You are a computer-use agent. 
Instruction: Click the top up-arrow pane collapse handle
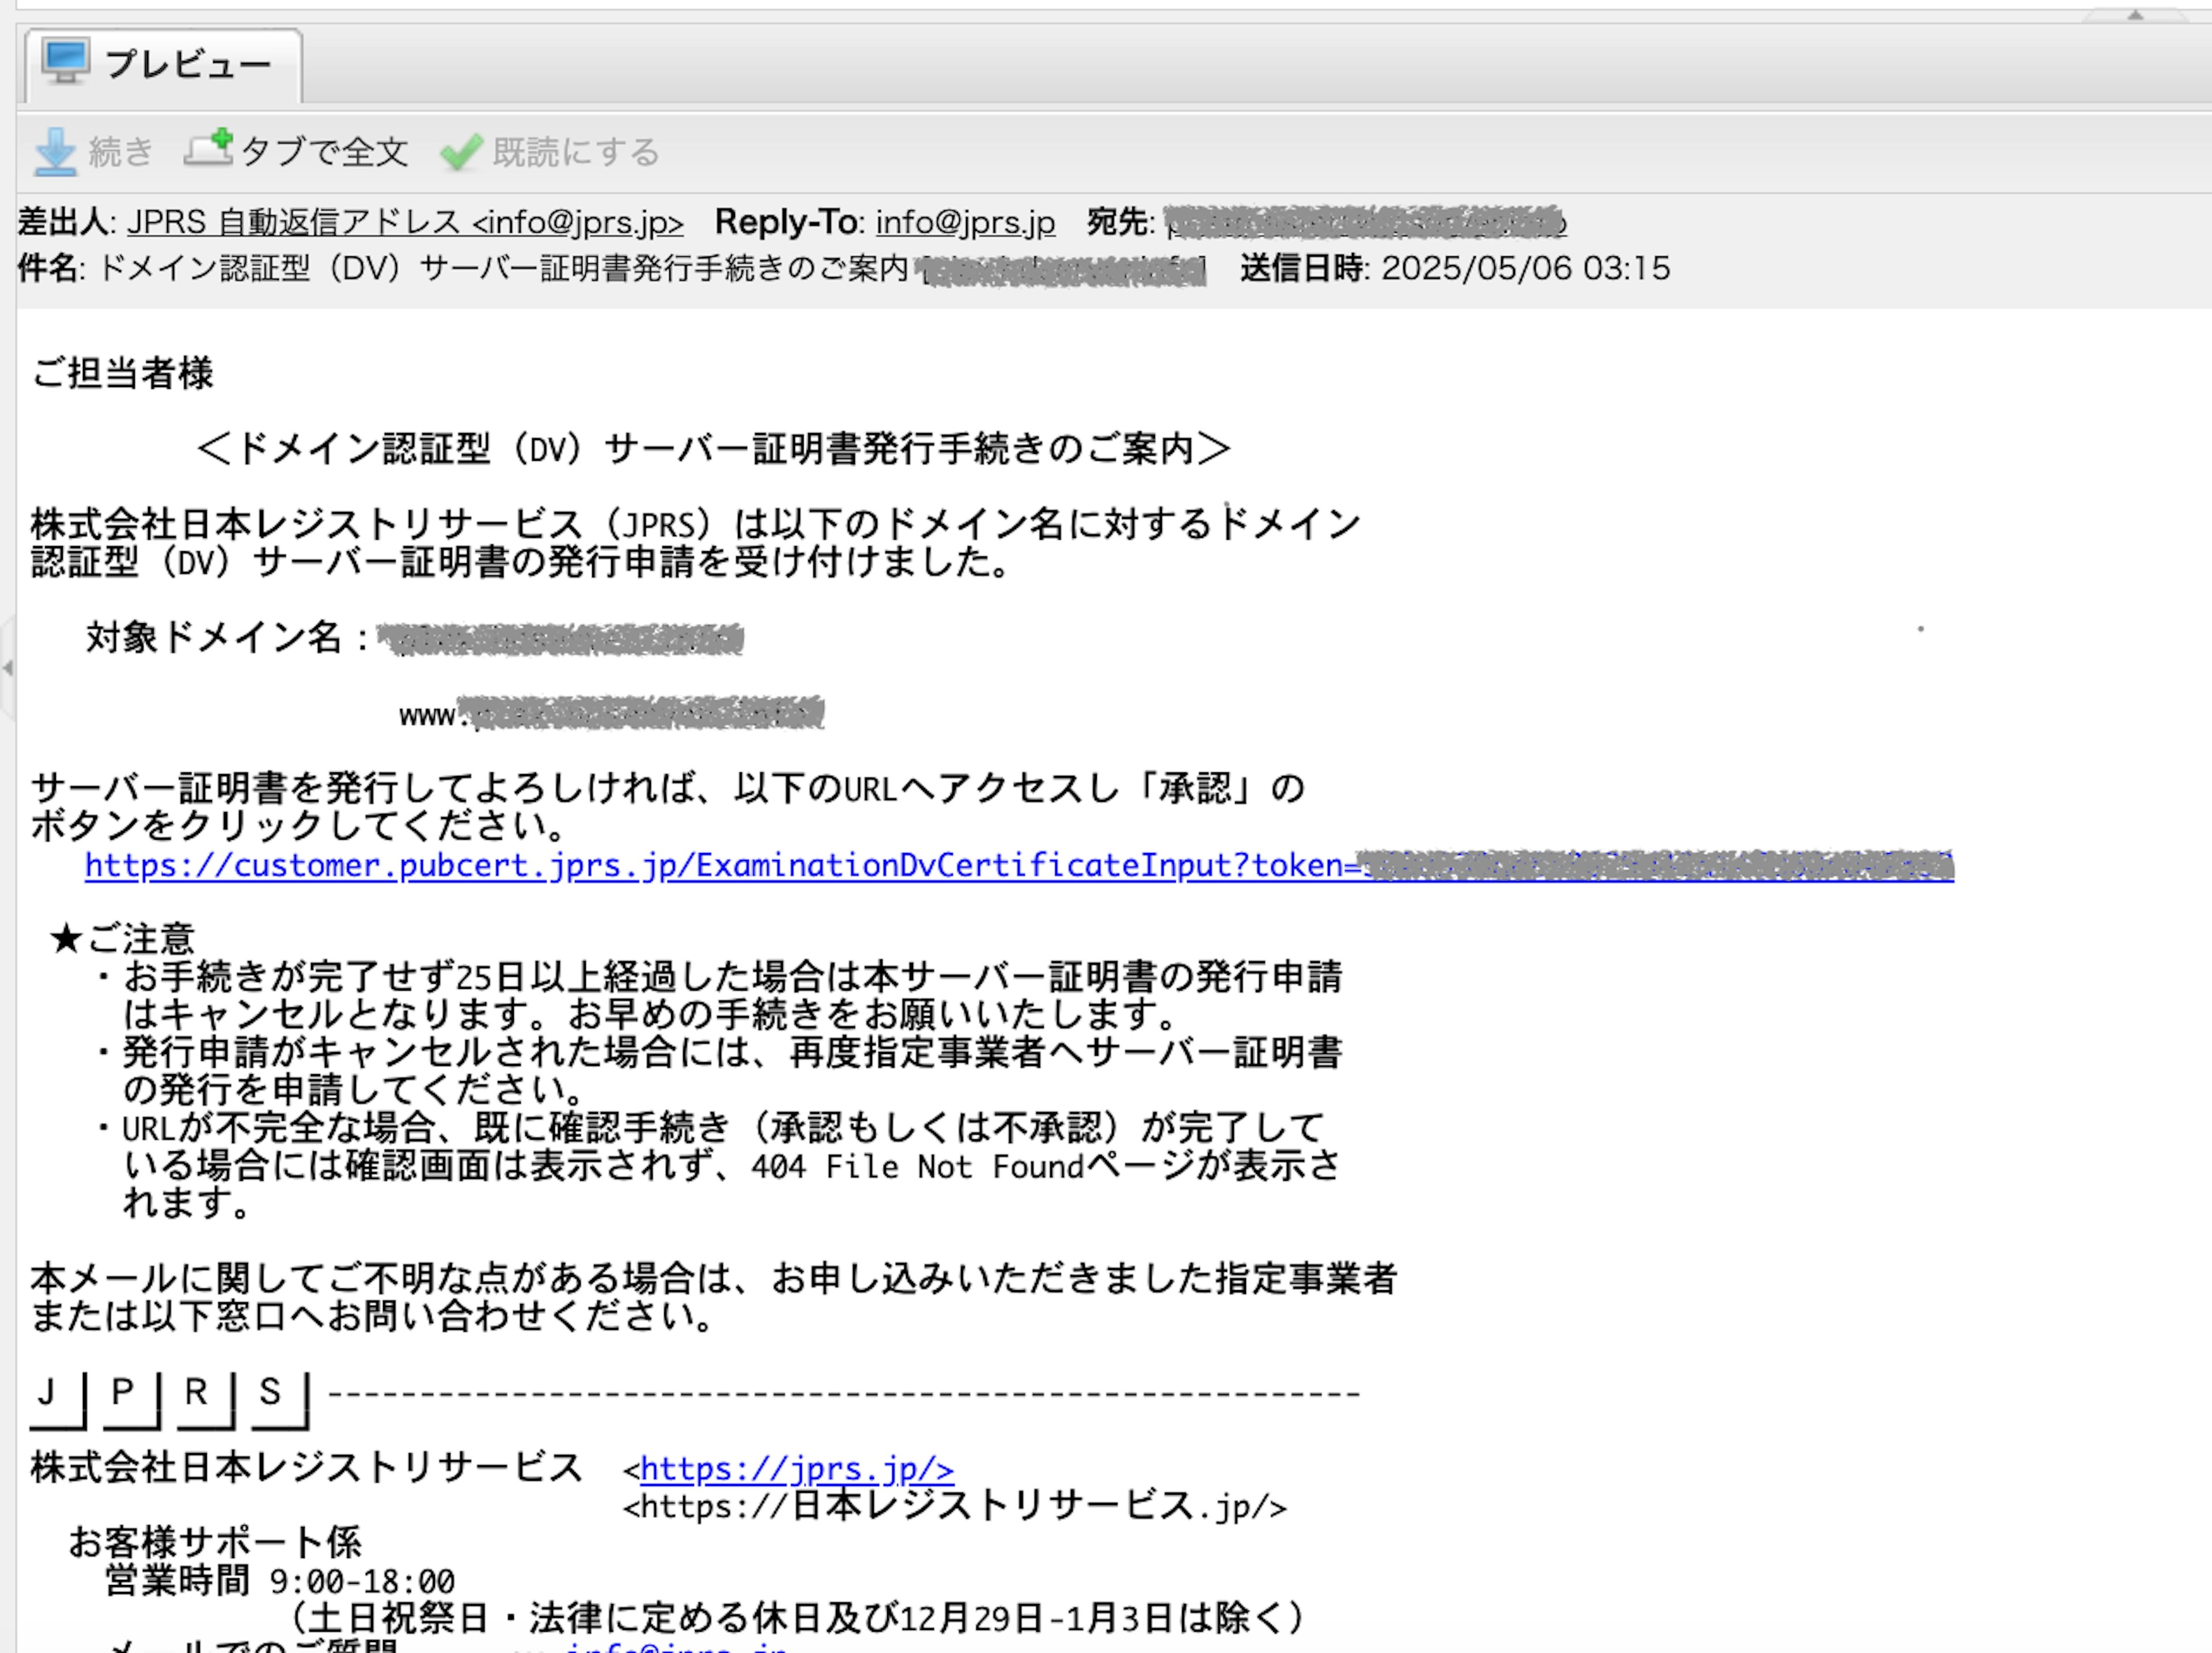pyautogui.click(x=2134, y=15)
